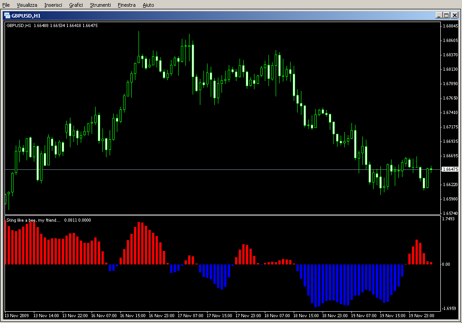Viewport: 462px width, 323px height.
Task: Click the 18 Nov 15:00 time label
Action: point(306,316)
